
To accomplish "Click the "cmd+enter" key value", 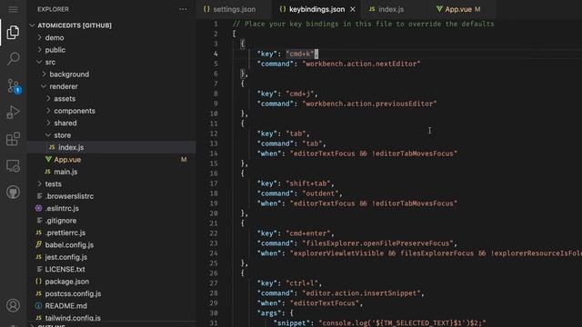I will click(307, 233).
